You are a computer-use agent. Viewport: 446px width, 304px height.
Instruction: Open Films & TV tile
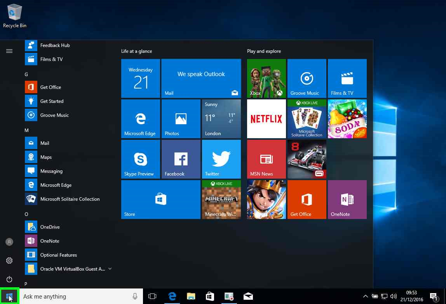click(347, 78)
